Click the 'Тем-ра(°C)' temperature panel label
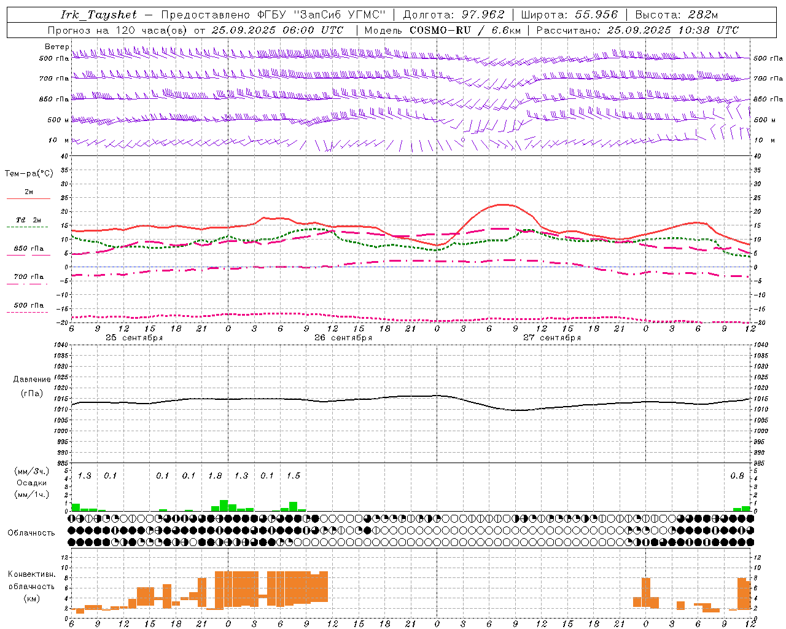Image resolution: width=786 pixels, height=629 pixels. click(29, 174)
